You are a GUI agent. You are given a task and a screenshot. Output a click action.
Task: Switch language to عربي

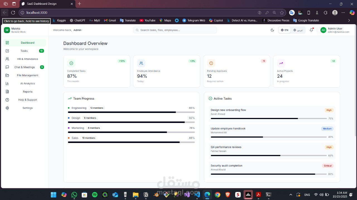pos(298,30)
